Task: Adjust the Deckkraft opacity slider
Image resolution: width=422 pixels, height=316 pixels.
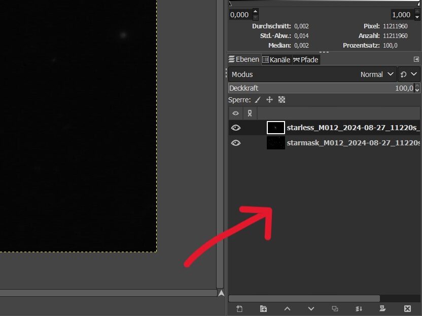Action: (x=322, y=88)
